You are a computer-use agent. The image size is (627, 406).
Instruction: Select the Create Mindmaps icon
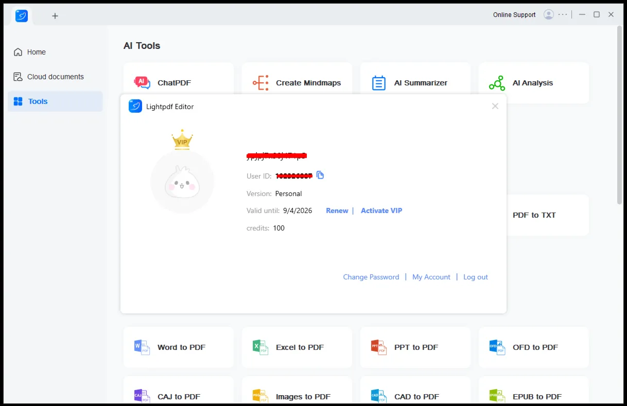[x=260, y=83]
